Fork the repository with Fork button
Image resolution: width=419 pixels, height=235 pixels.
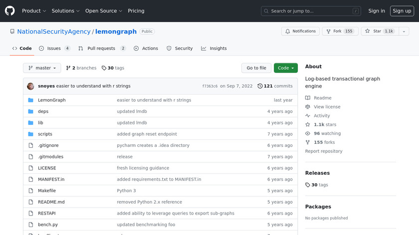pyautogui.click(x=340, y=31)
